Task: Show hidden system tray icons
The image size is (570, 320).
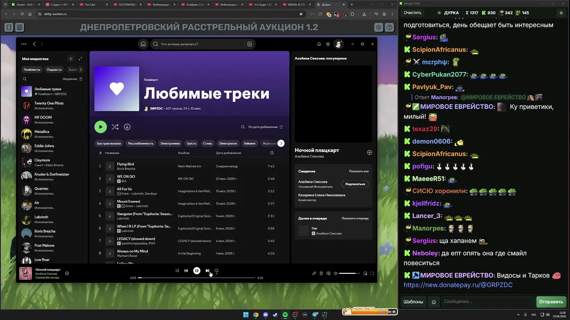Action: 519,315
